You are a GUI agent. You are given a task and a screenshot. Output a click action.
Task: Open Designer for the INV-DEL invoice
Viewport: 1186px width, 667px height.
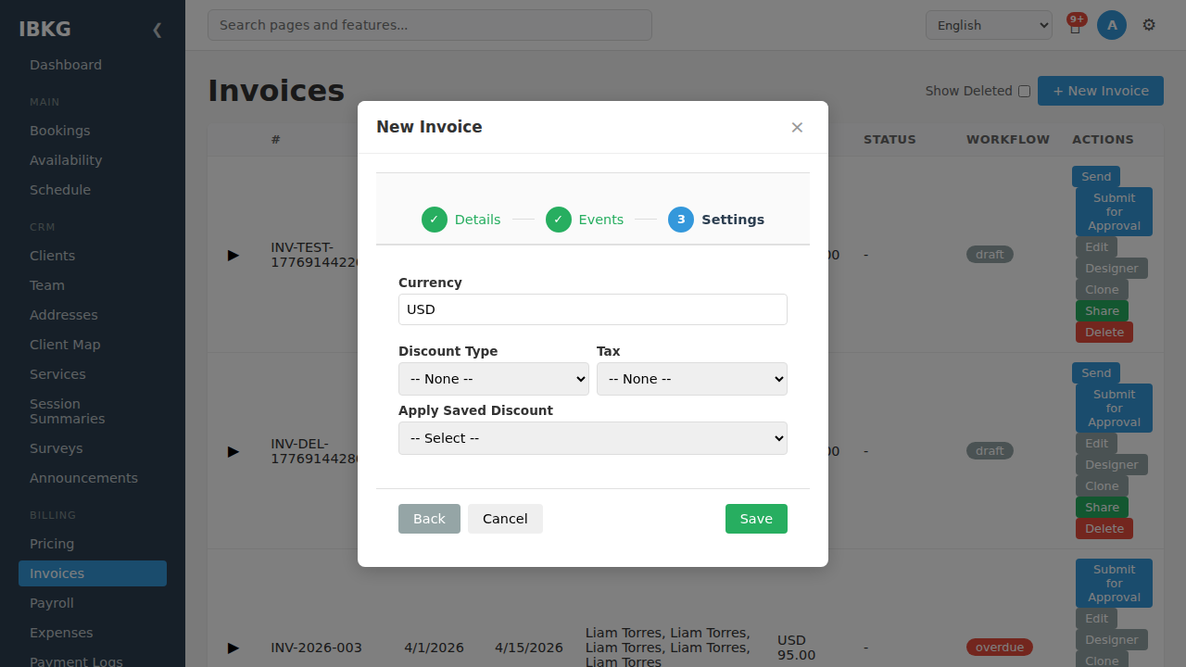[1112, 465]
